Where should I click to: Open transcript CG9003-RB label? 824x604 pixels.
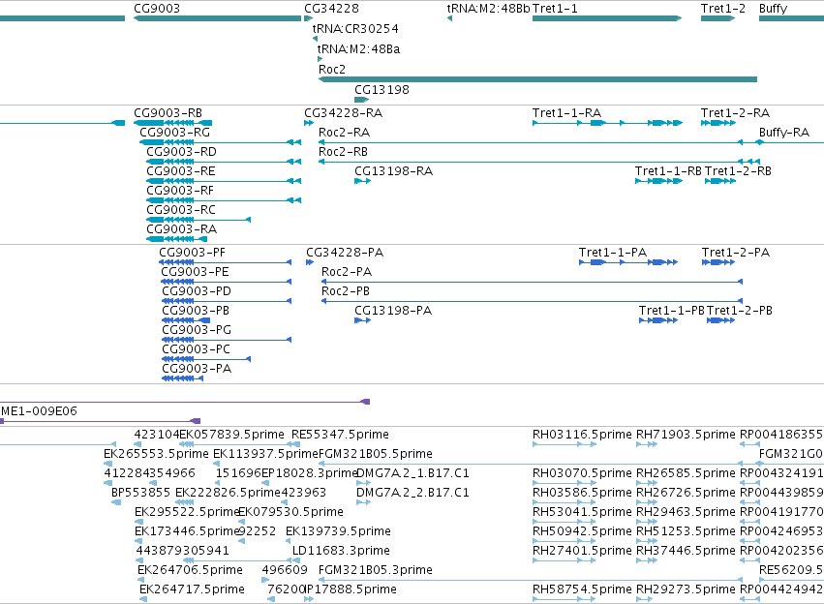168,113
